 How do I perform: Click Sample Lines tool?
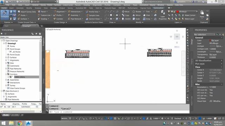[x=92, y=15]
